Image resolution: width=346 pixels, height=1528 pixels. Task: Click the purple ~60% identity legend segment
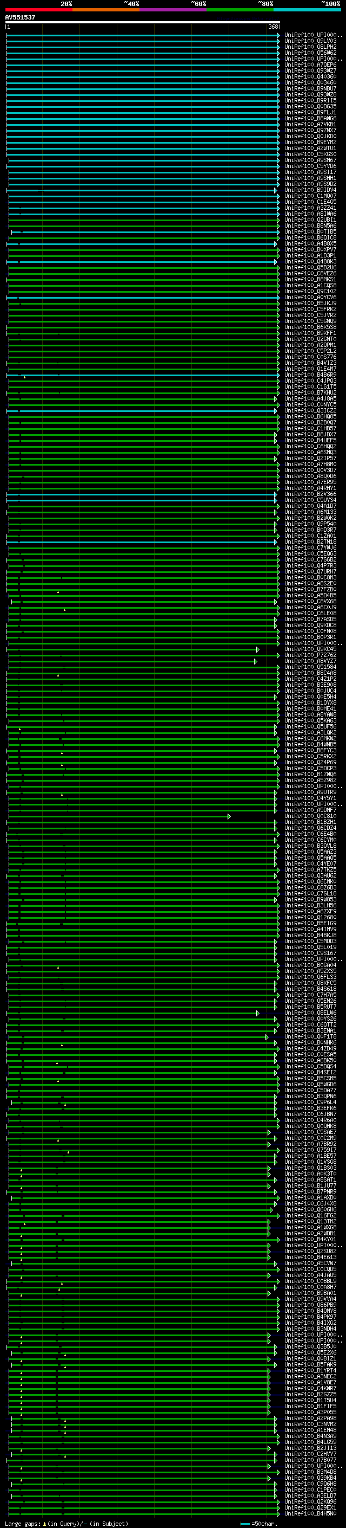(172, 10)
